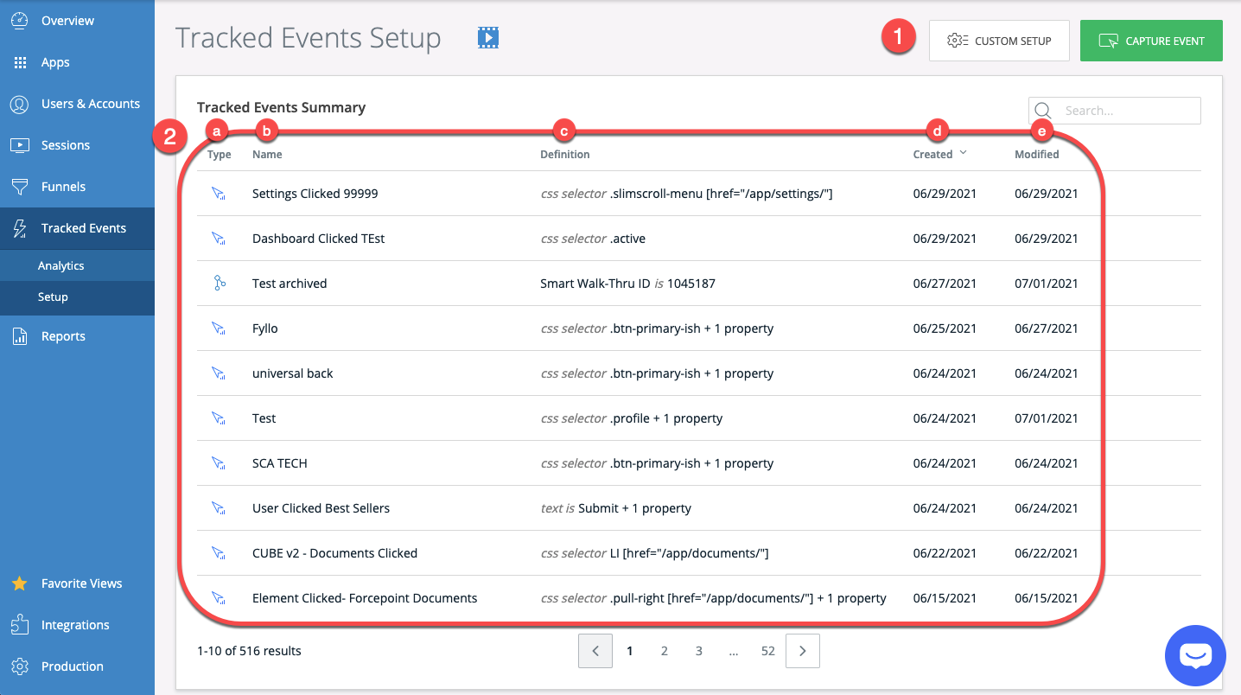Open the Production environment menu
This screenshot has height=695, width=1241.
click(x=77, y=666)
